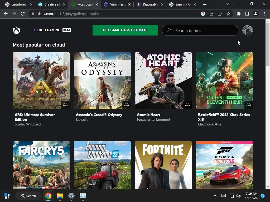Click the browser forward arrow
The image size is (270, 202).
(x=14, y=14)
